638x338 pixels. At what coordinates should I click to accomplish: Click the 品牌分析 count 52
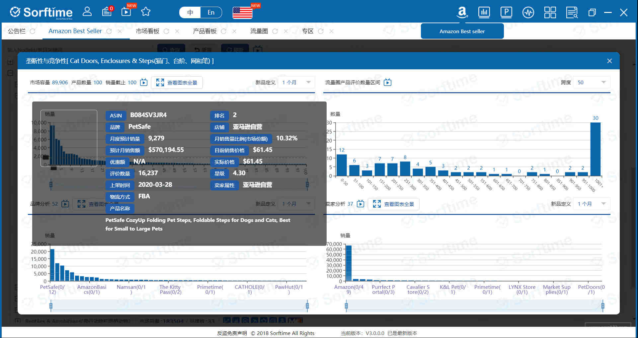pos(55,204)
